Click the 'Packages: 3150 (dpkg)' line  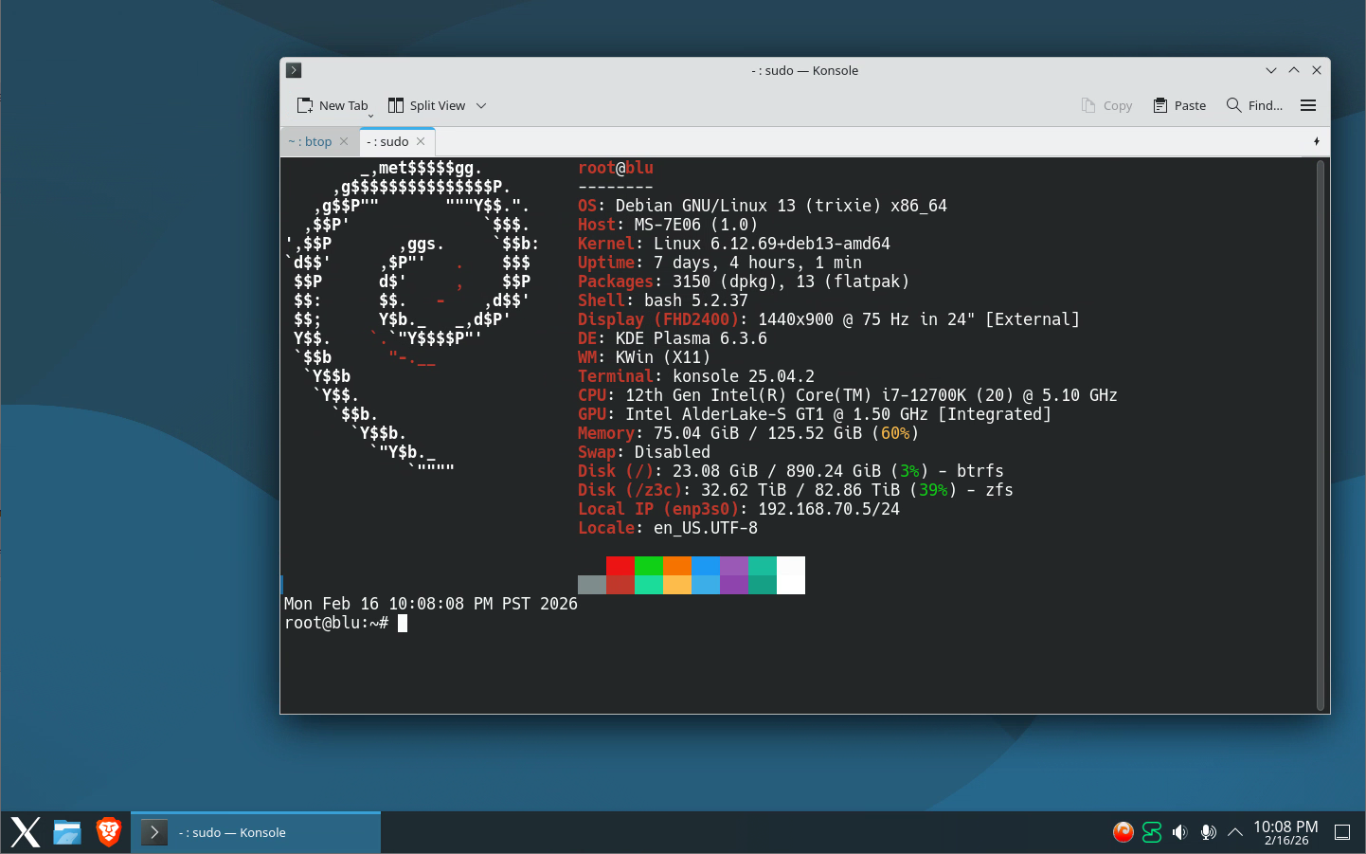click(x=744, y=282)
